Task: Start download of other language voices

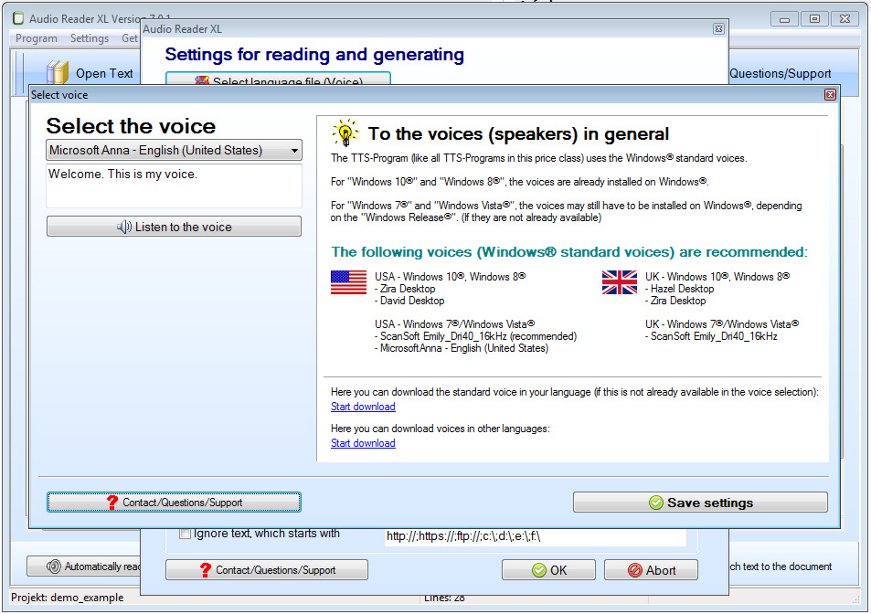Action: 363,443
